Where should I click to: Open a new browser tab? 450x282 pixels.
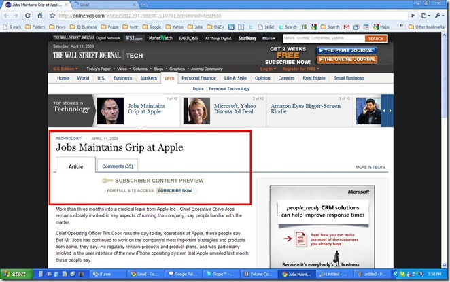[x=144, y=5]
